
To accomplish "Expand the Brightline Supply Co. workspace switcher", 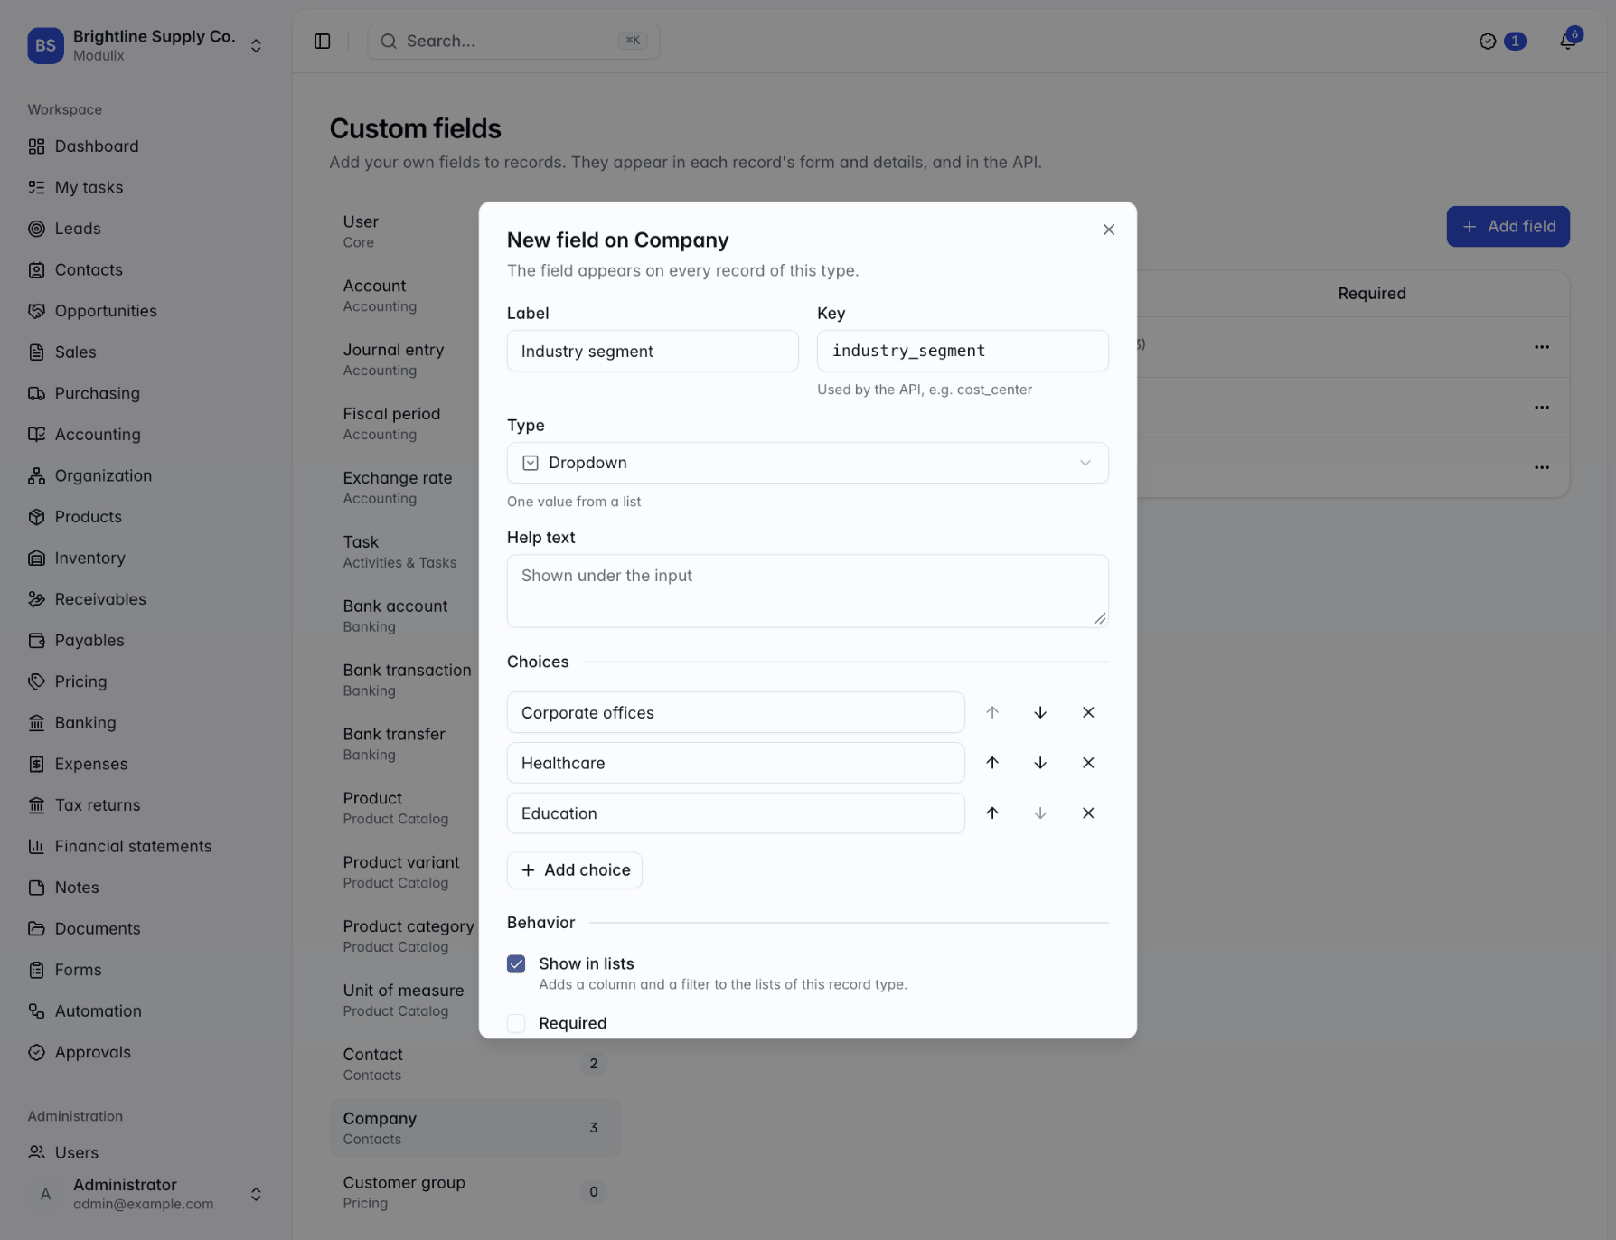I will (x=146, y=45).
